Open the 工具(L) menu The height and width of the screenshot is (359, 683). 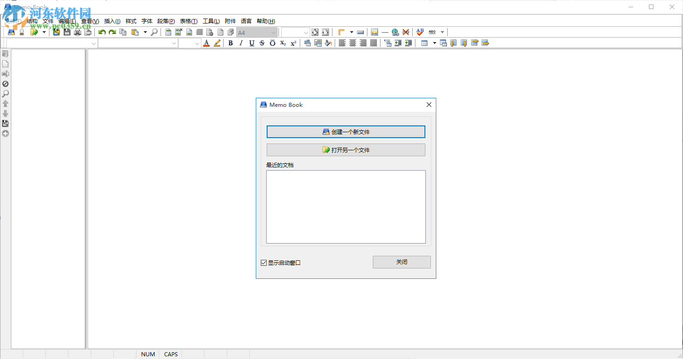[211, 21]
